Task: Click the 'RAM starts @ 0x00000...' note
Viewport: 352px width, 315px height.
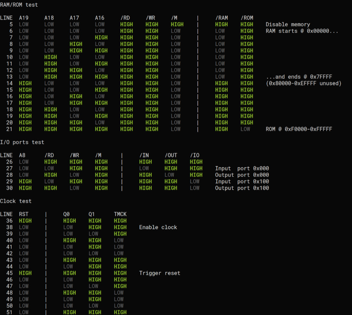Action: [302, 31]
